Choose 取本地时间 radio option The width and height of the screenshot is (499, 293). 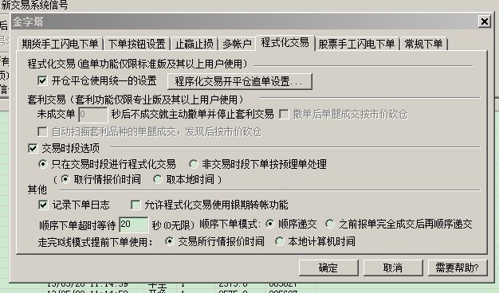point(158,179)
